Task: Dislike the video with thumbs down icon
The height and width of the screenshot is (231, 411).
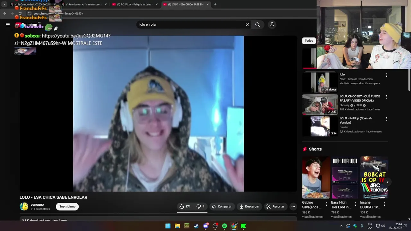Action: coord(200,207)
